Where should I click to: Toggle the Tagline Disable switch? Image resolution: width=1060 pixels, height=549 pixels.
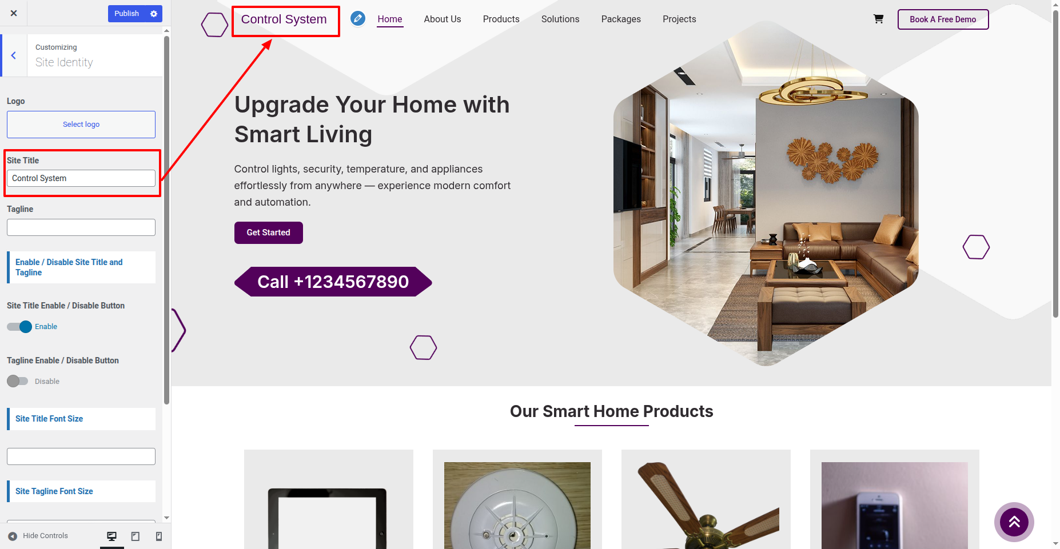[x=18, y=381]
